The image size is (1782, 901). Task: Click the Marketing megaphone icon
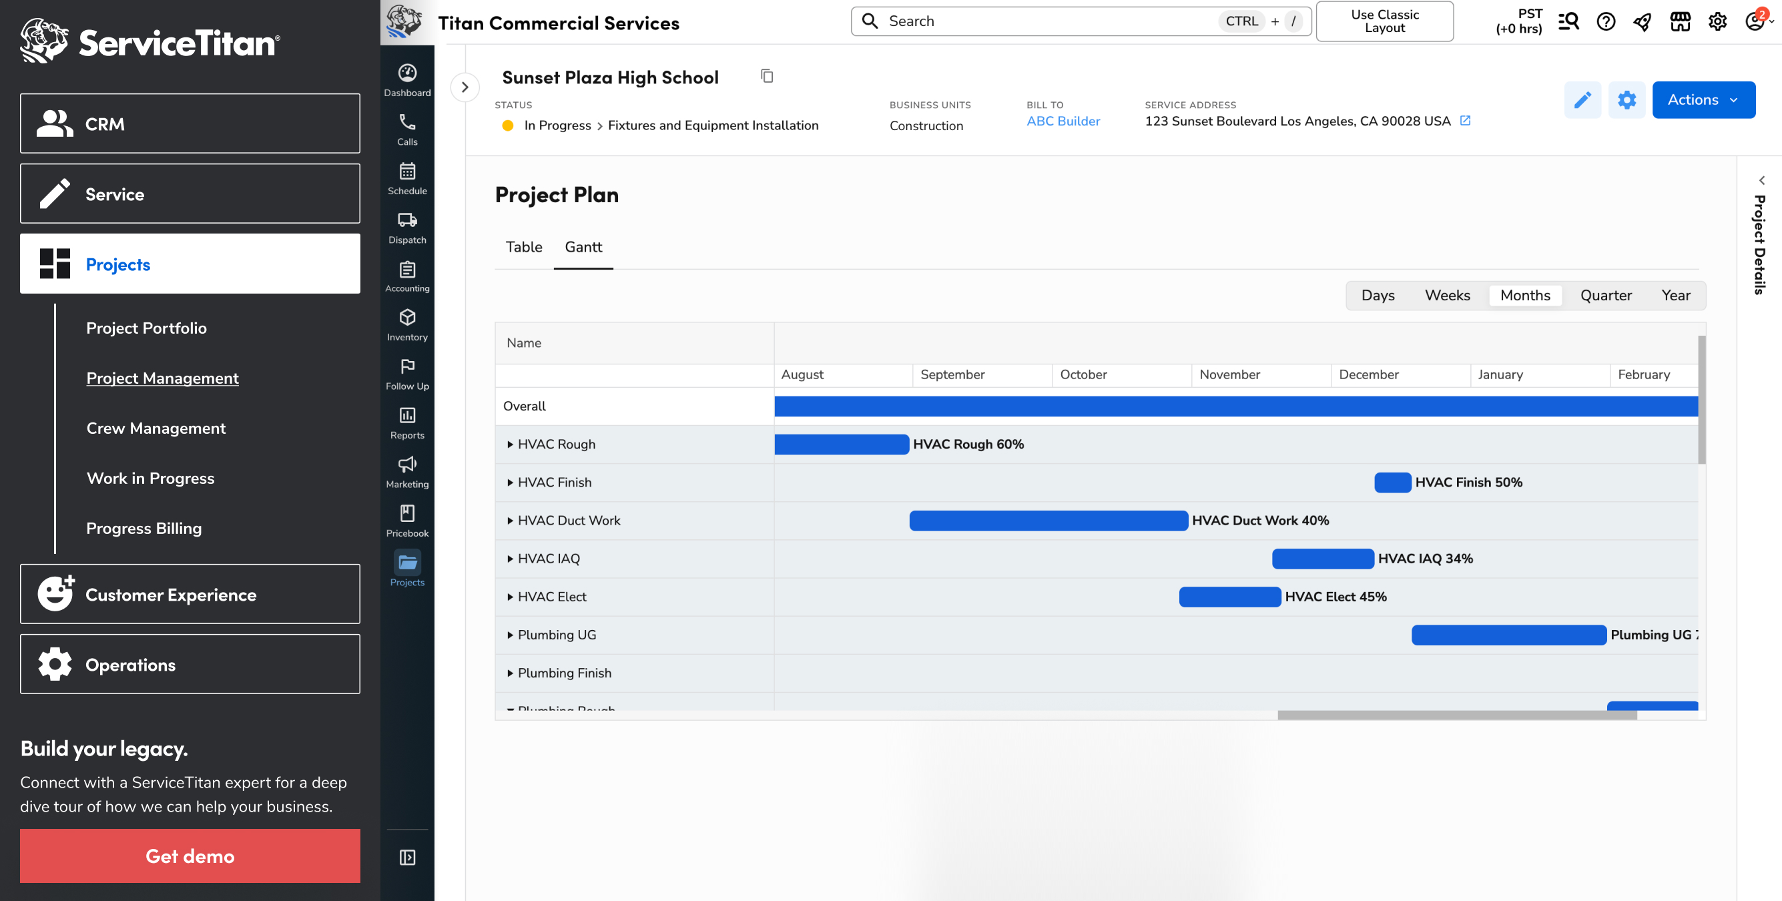tap(406, 472)
